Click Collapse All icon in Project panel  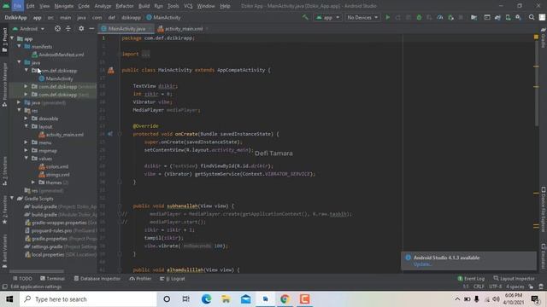click(68, 28)
